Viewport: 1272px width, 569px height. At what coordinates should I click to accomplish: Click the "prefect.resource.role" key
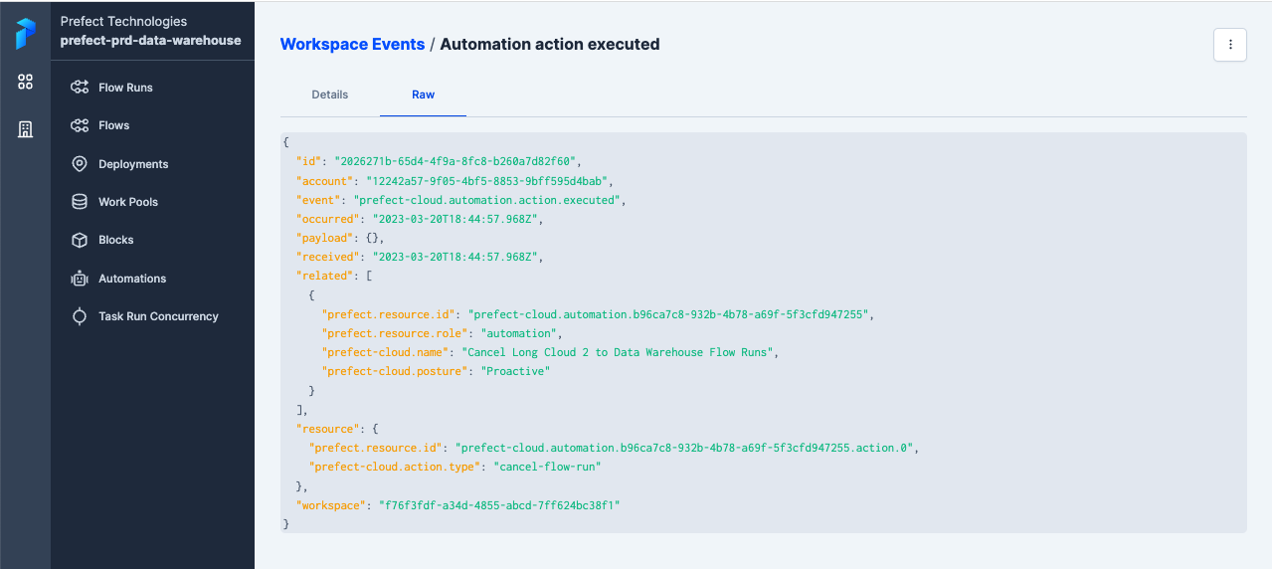pyautogui.click(x=395, y=333)
